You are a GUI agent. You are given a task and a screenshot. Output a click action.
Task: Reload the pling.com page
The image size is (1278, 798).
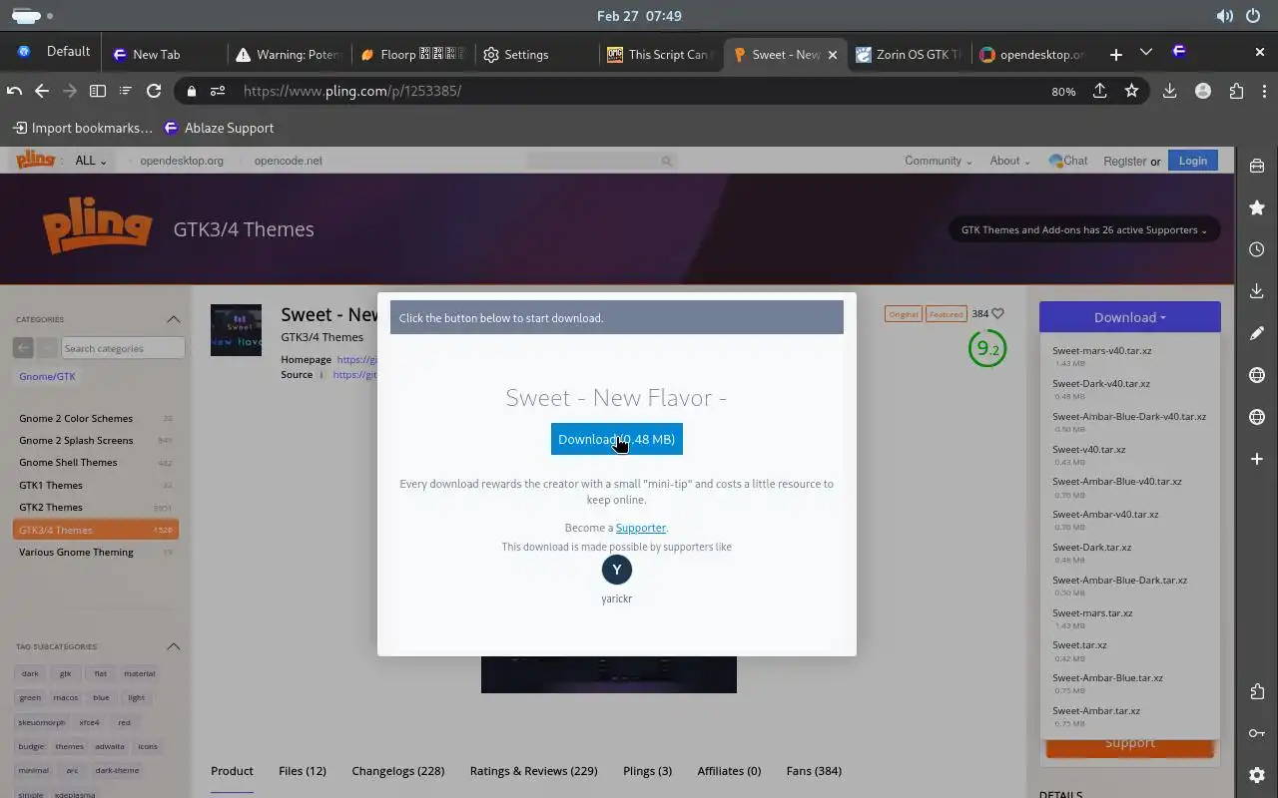(x=154, y=91)
